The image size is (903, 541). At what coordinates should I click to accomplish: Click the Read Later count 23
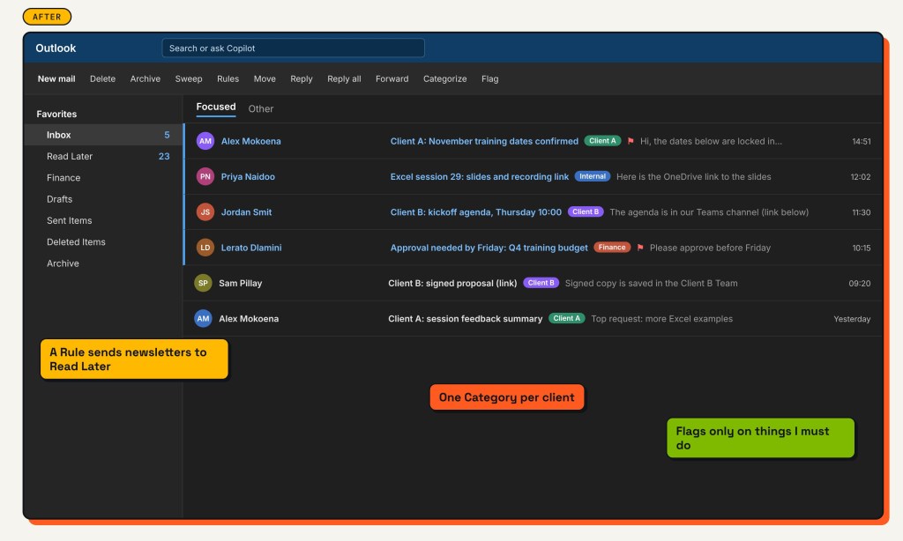pyautogui.click(x=164, y=156)
